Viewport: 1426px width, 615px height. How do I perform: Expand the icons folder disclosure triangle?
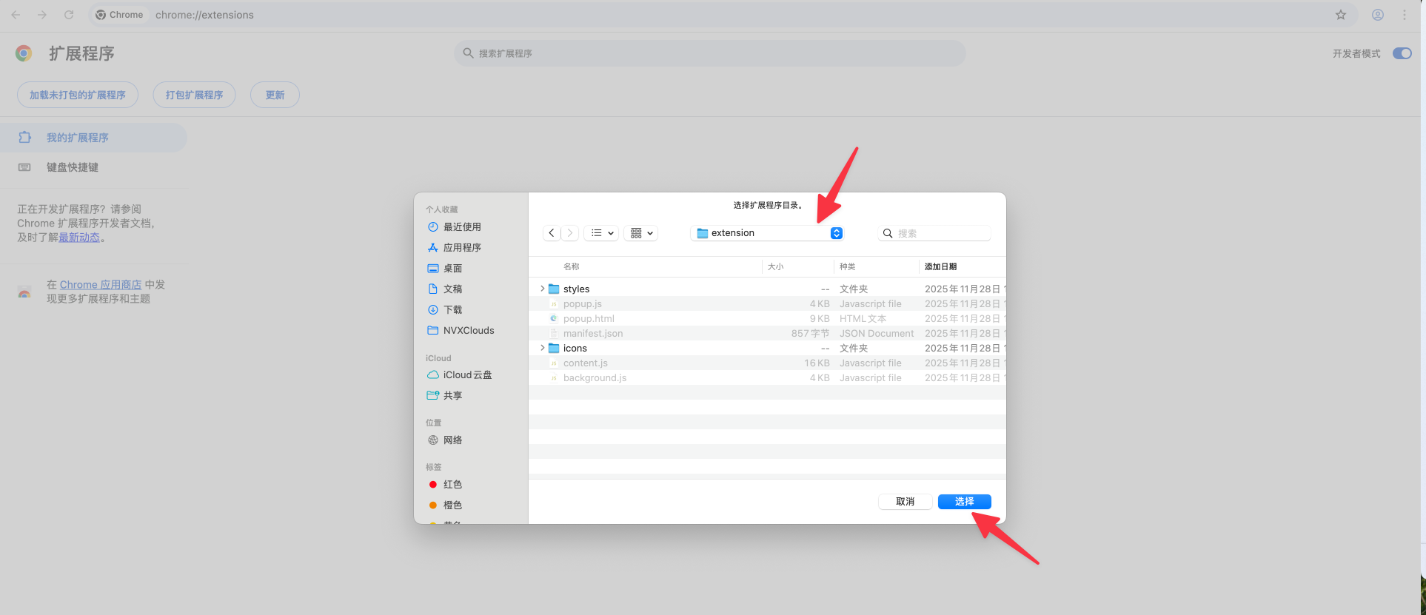point(542,348)
